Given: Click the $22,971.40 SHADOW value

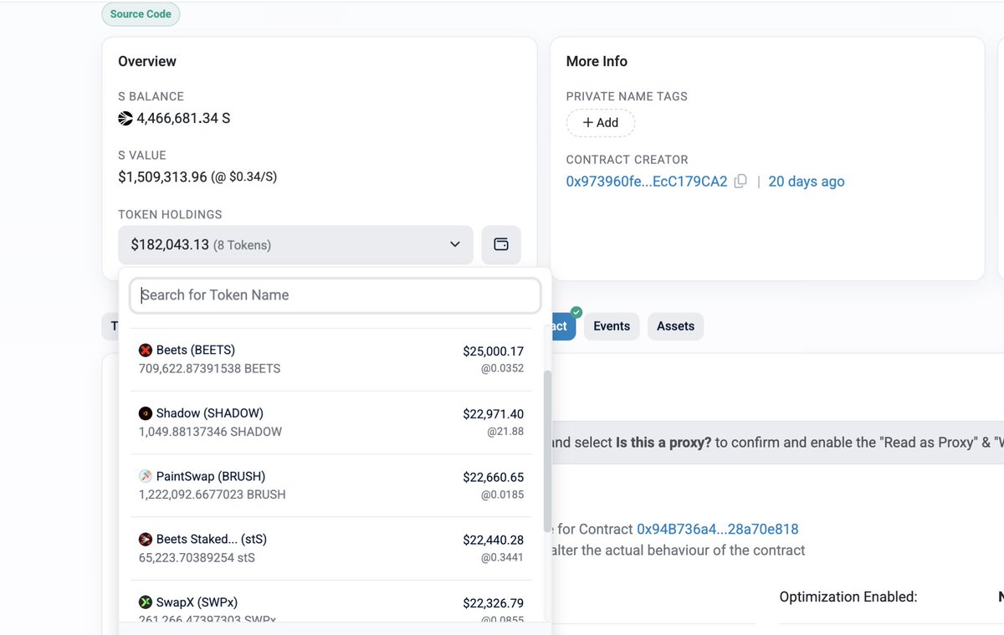Looking at the screenshot, I should coord(493,414).
